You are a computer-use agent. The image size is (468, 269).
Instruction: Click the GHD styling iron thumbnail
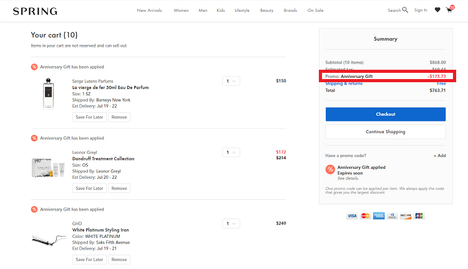coord(48,240)
